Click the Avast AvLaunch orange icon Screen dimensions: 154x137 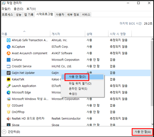pos(9,53)
